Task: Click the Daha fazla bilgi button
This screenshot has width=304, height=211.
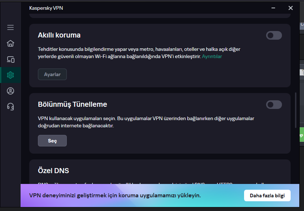Action: 267,195
